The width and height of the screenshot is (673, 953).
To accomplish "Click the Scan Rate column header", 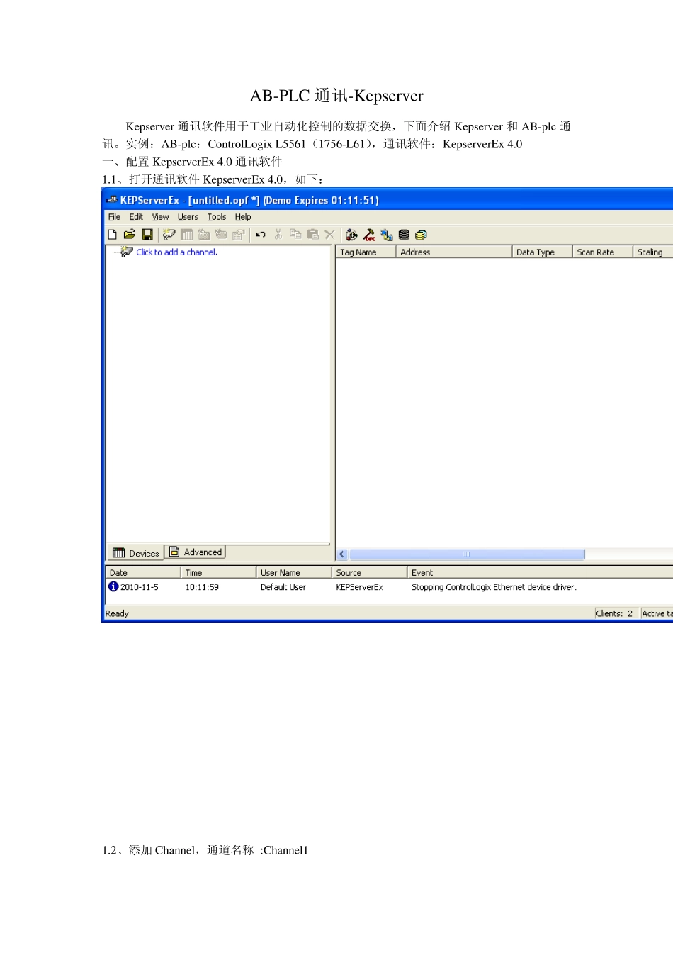I will [602, 252].
